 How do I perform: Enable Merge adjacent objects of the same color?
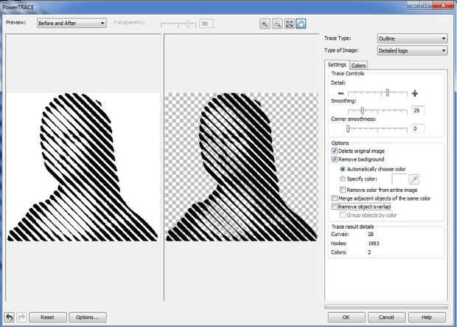click(335, 199)
